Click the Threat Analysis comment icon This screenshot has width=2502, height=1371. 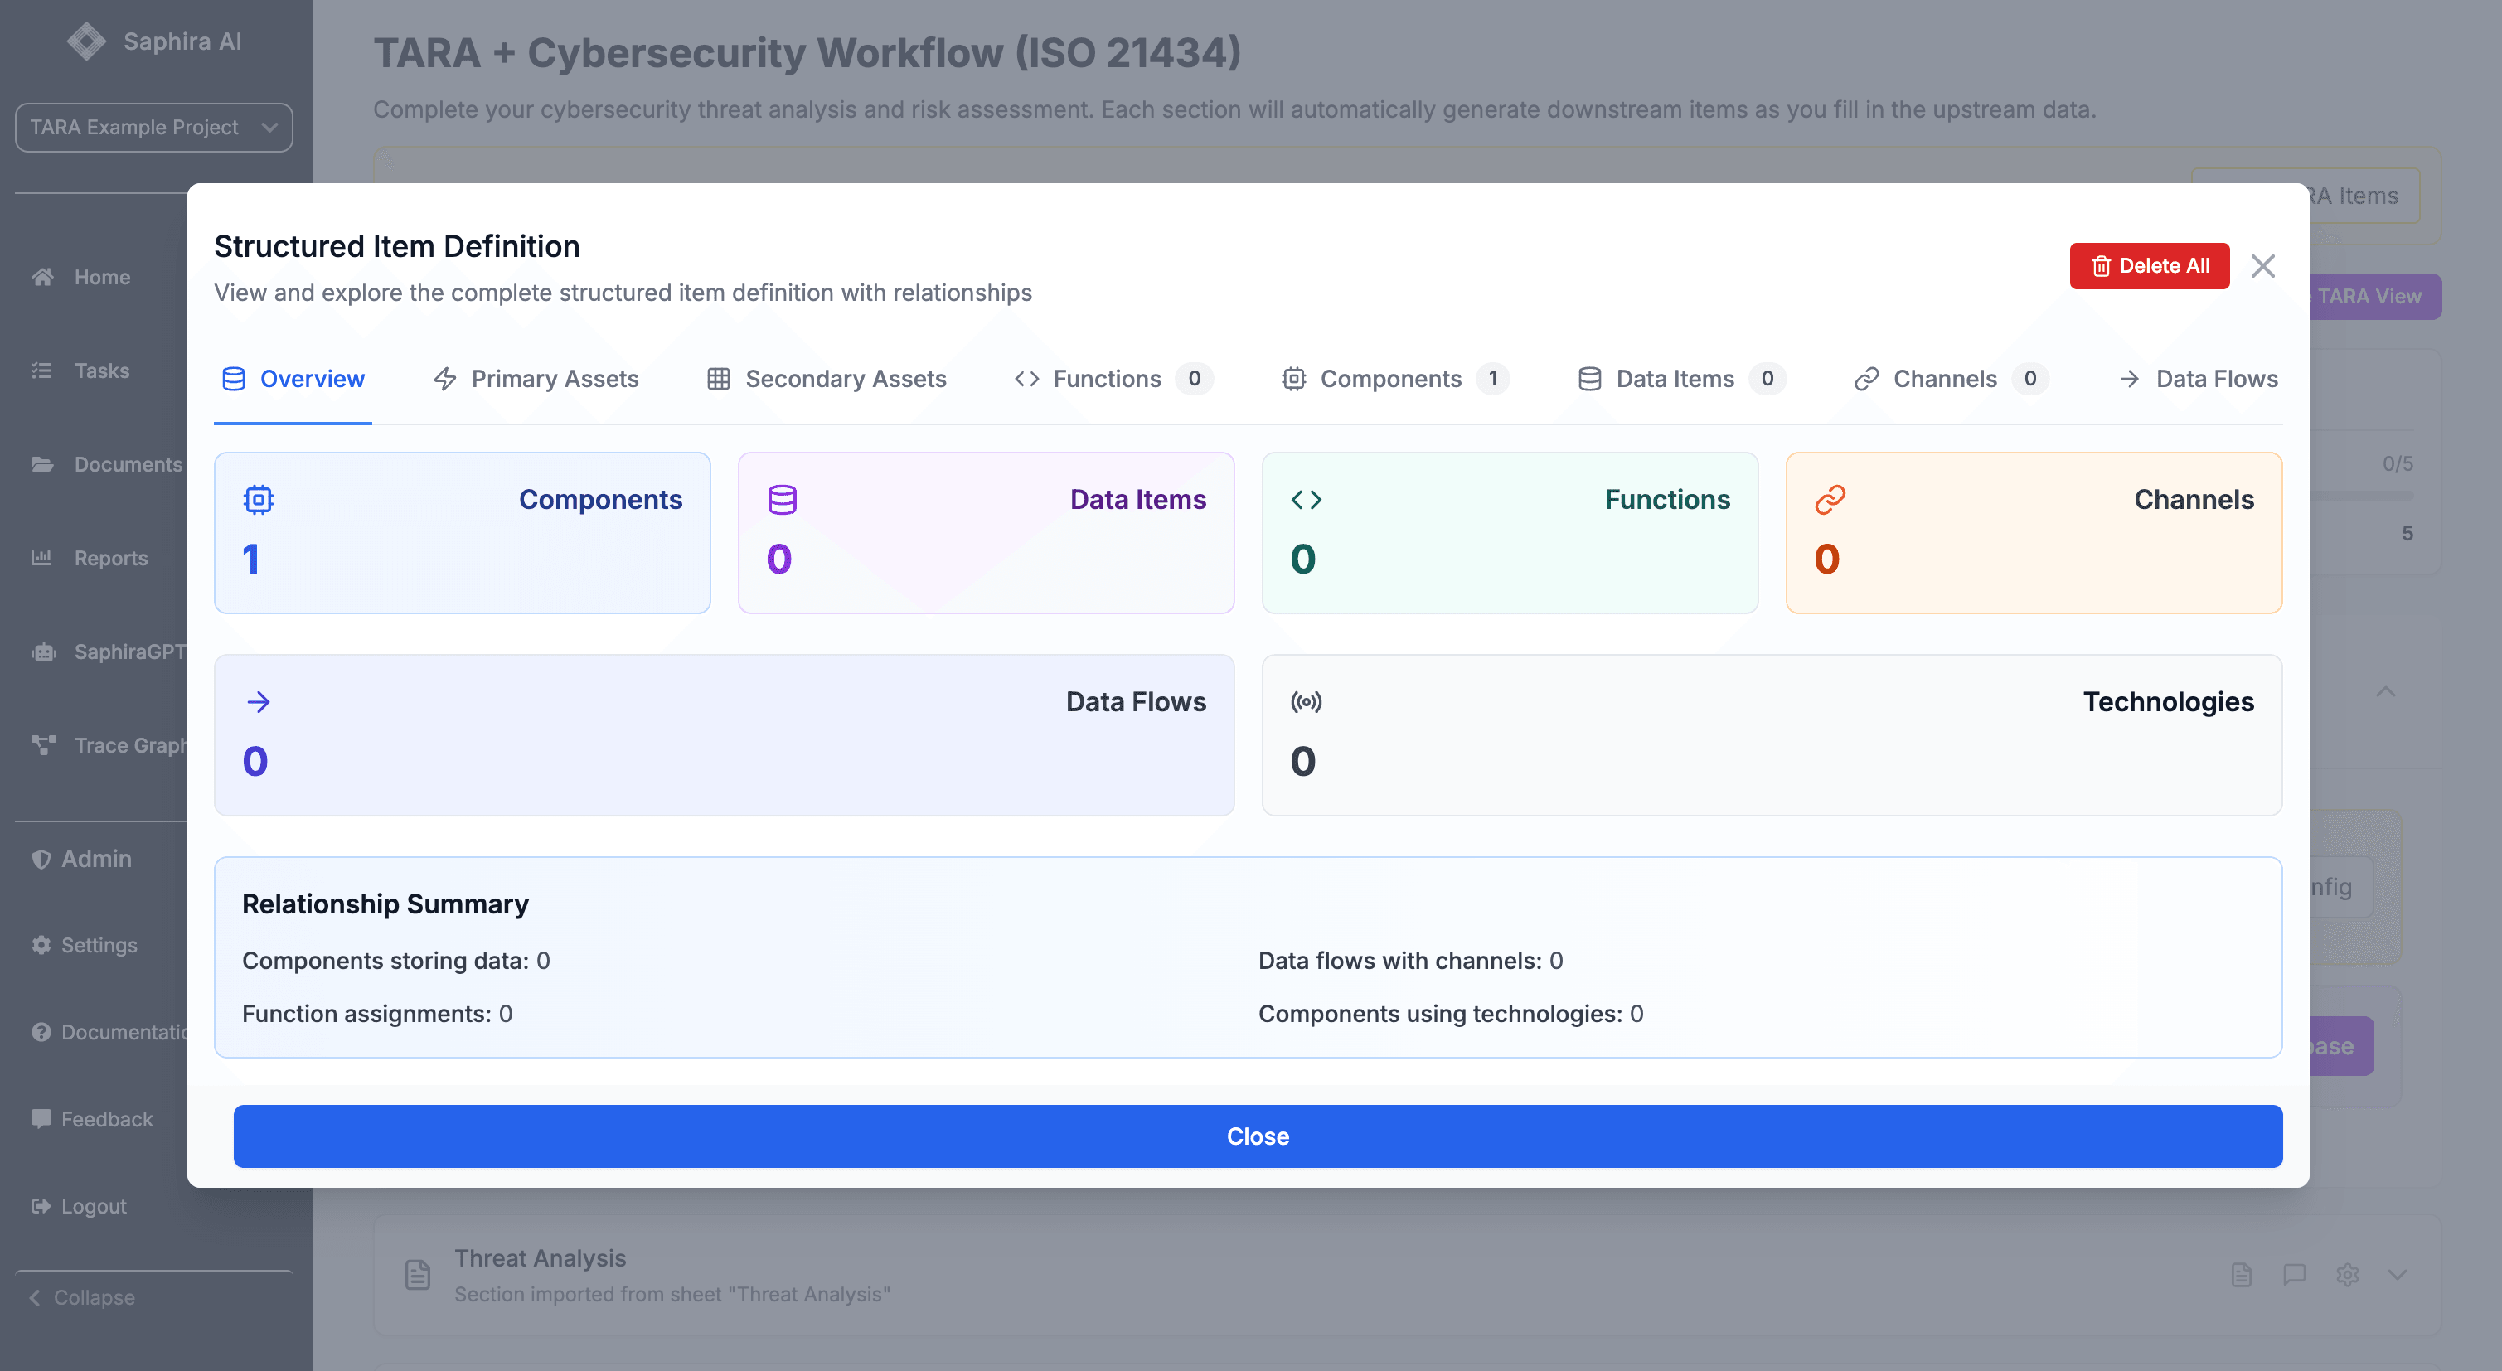tap(2294, 1274)
